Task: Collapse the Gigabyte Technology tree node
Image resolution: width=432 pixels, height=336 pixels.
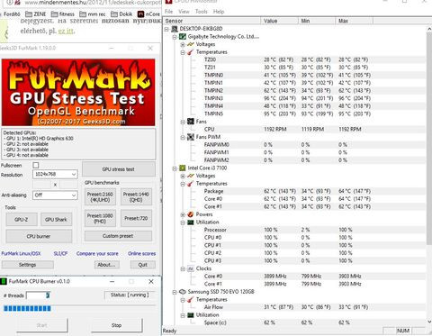Action: [175, 37]
